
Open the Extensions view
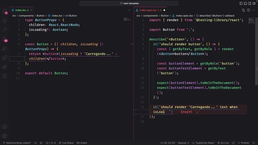(5, 58)
